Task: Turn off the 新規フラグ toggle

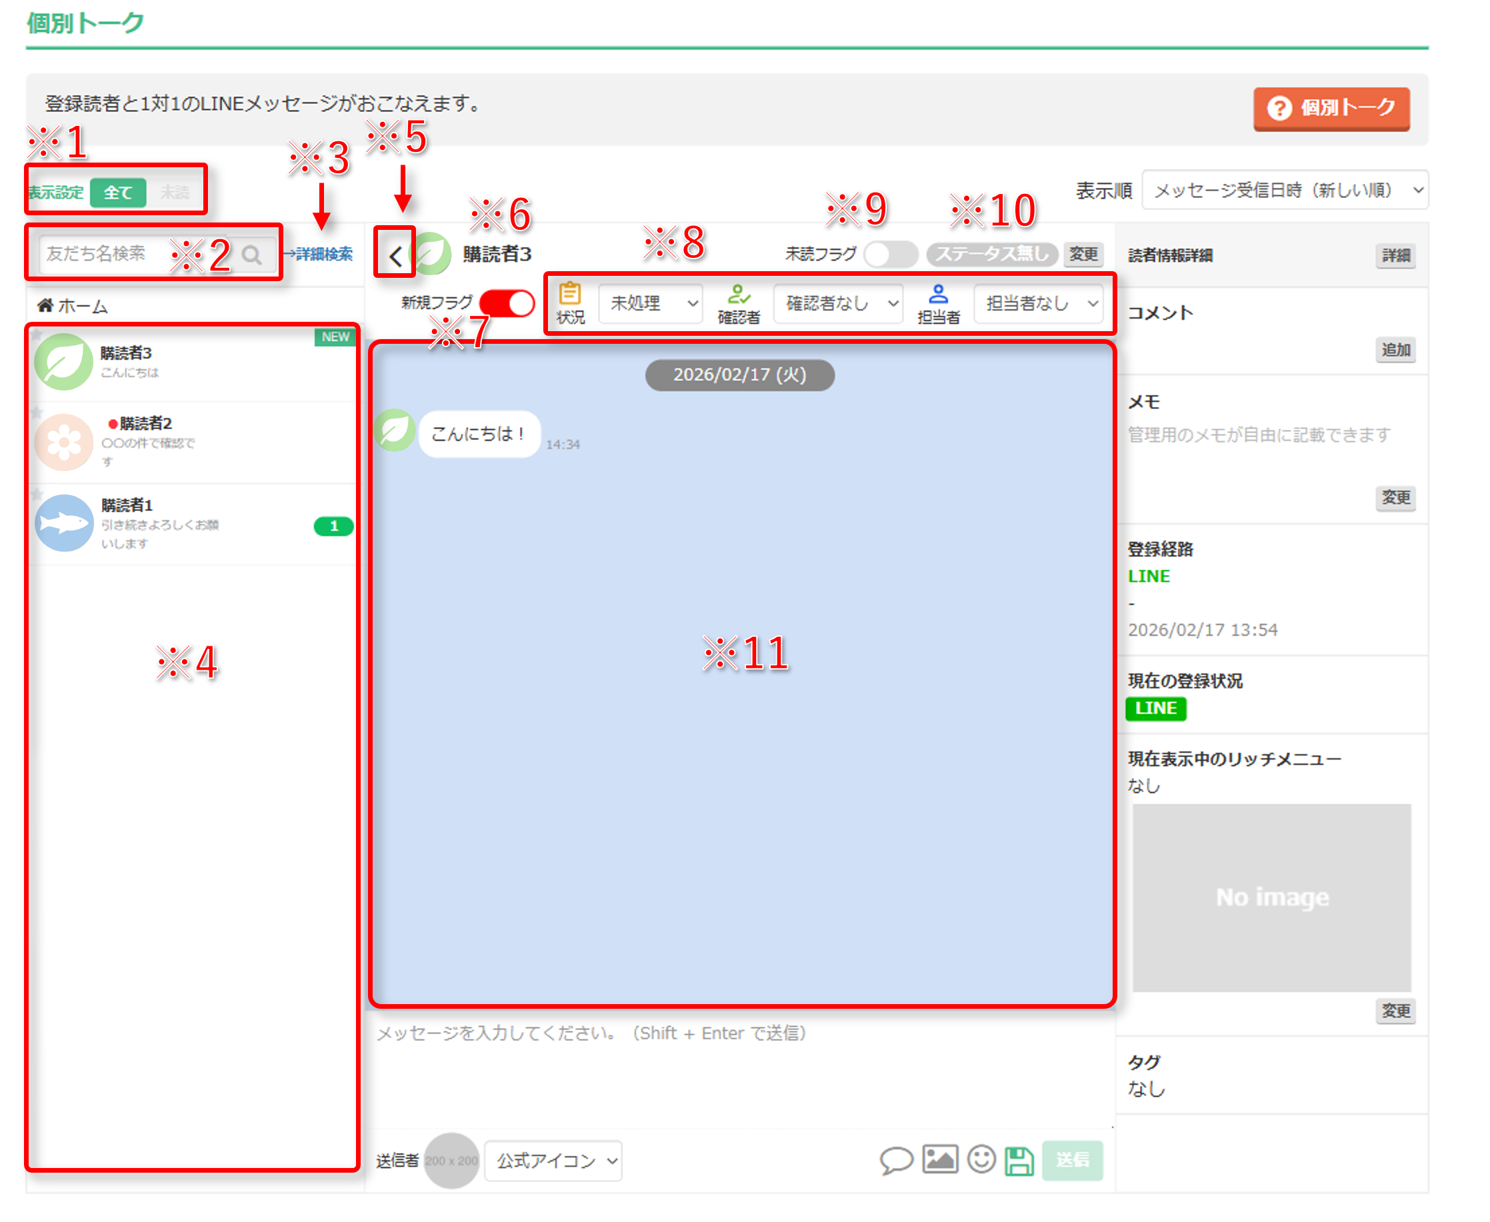Action: 507,303
